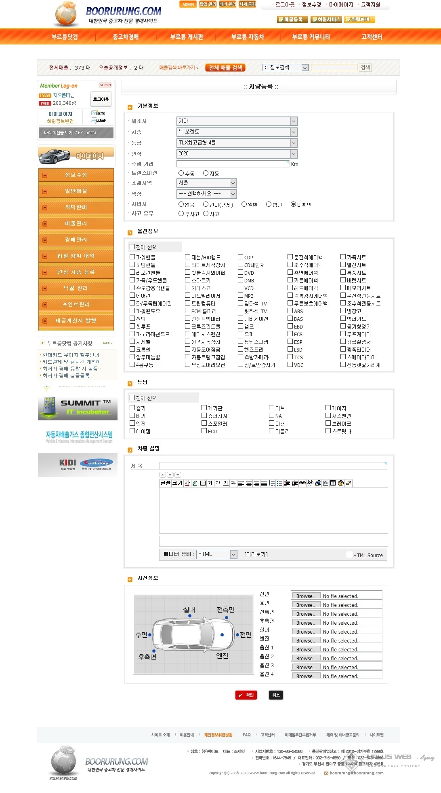441x793 pixels.
Task: Click the red 확인 submit button
Action: coord(246,695)
